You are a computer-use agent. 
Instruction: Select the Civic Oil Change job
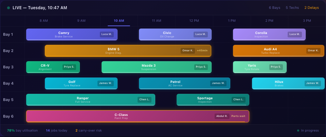[175, 34]
